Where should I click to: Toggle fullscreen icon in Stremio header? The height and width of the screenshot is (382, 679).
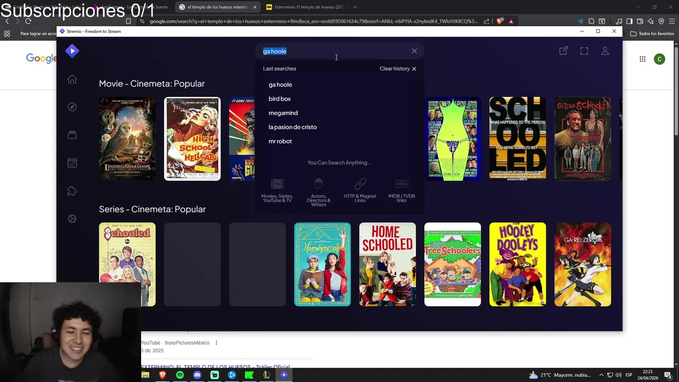pos(584,51)
